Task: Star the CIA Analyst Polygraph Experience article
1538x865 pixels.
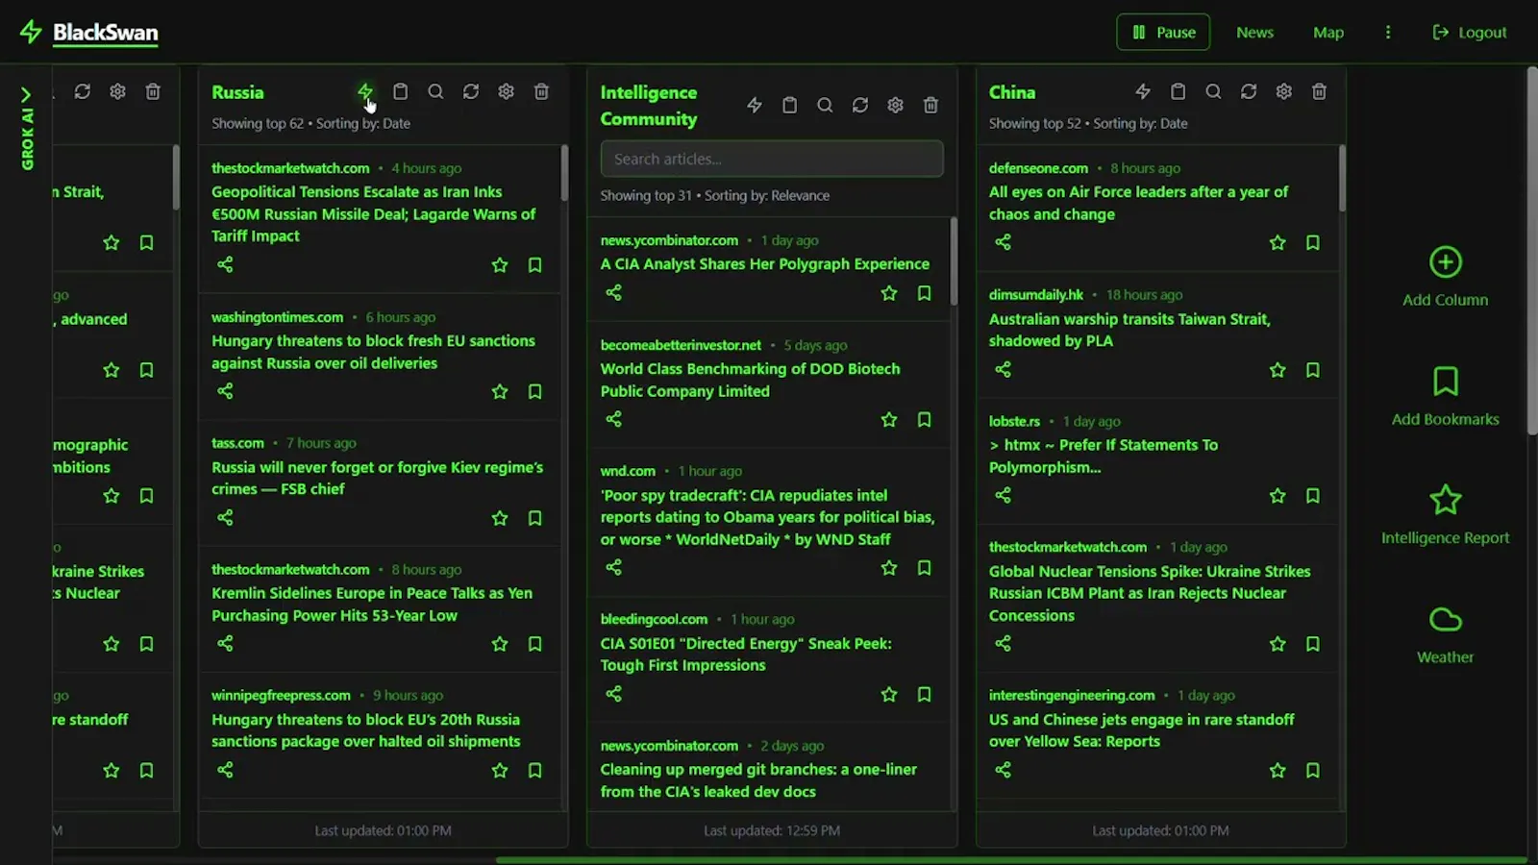Action: point(889,293)
